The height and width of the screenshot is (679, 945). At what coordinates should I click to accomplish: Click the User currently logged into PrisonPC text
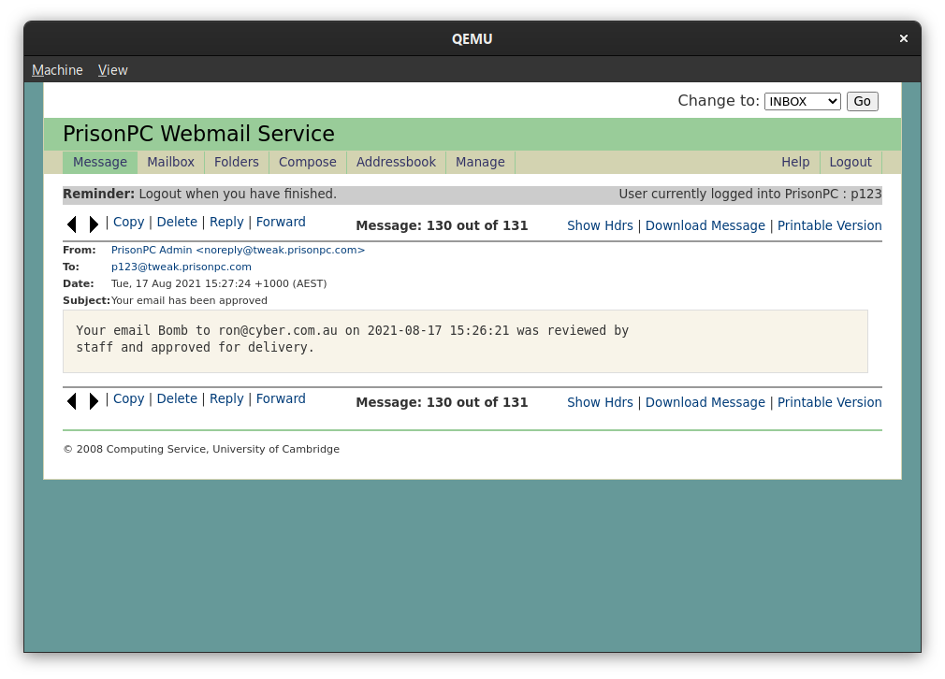pos(750,194)
